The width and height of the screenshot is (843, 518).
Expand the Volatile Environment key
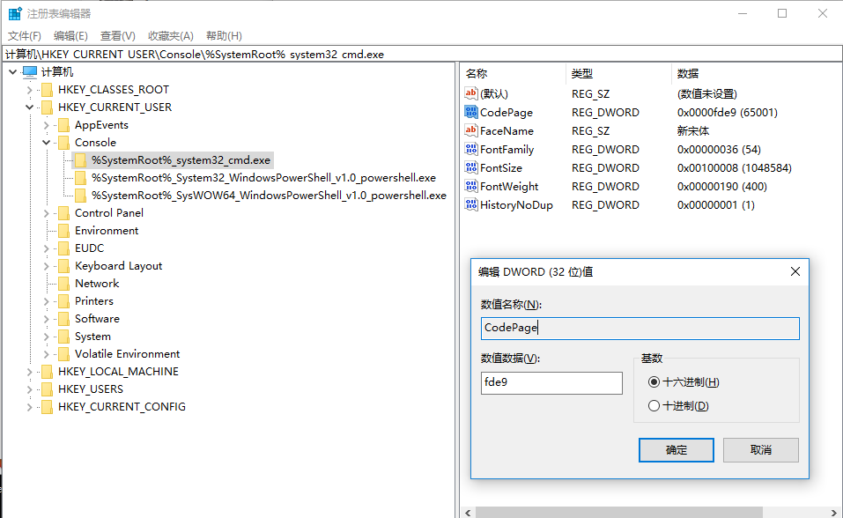pyautogui.click(x=46, y=354)
